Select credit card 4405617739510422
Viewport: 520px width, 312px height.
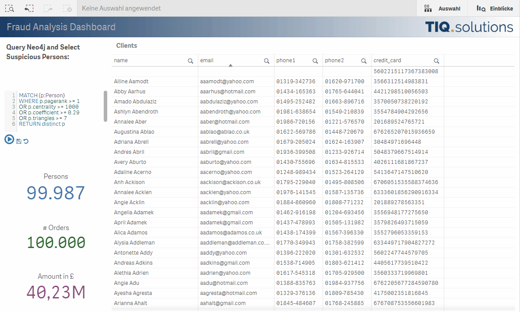(x=401, y=263)
